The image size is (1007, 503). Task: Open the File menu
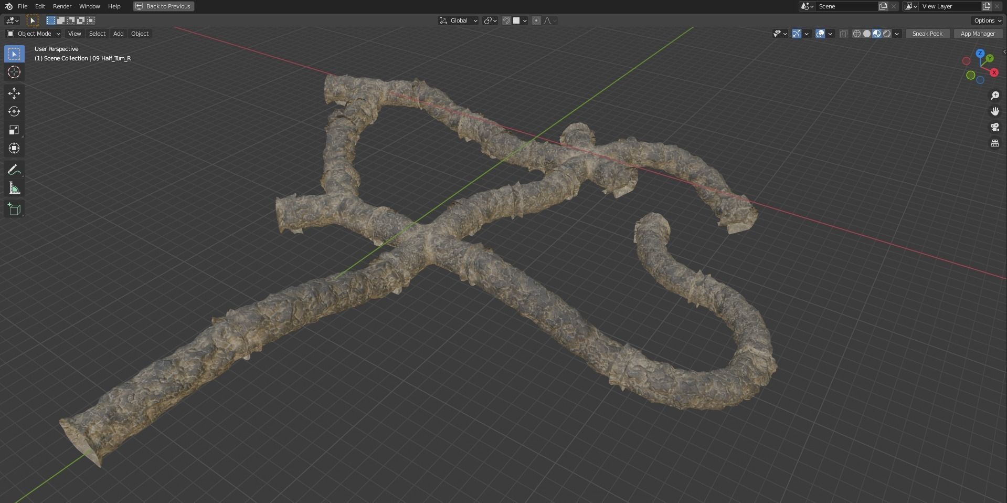(23, 6)
